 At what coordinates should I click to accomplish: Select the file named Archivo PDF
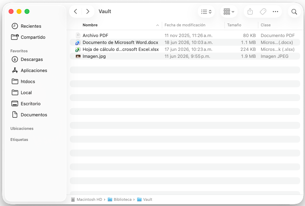pyautogui.click(x=95, y=35)
